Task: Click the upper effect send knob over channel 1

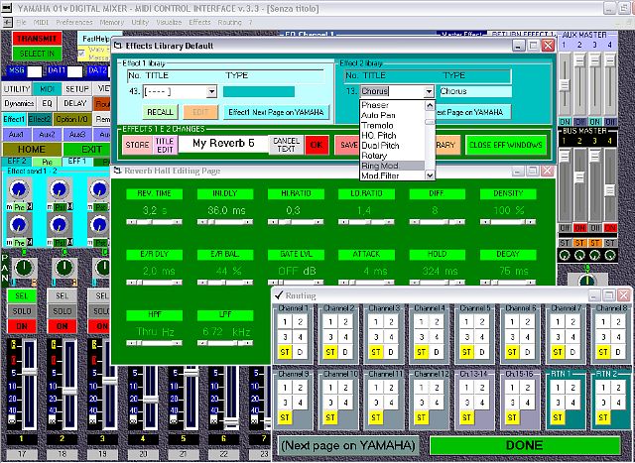Action: tap(19, 189)
